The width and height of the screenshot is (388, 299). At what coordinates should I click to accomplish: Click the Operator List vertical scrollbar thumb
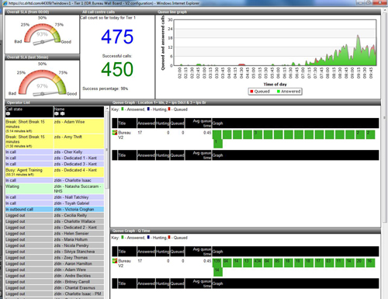[x=107, y=151]
